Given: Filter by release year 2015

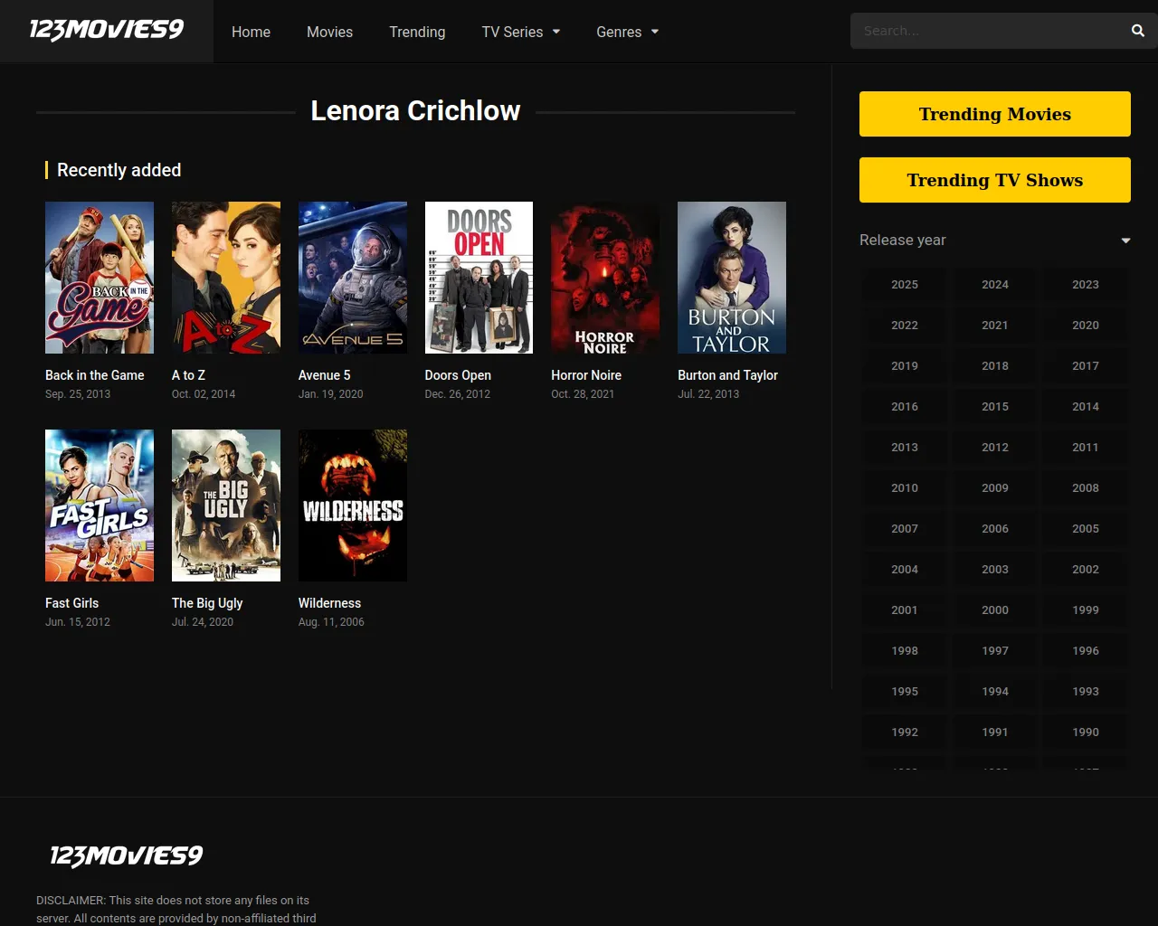Looking at the screenshot, I should (995, 406).
